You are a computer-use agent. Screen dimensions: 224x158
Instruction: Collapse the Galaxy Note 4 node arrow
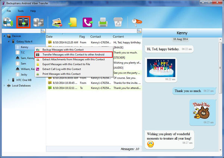point(9,41)
